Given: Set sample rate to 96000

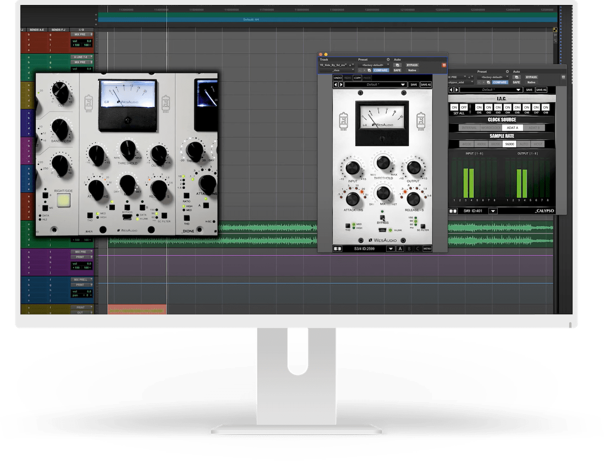Looking at the screenshot, I should (x=510, y=144).
